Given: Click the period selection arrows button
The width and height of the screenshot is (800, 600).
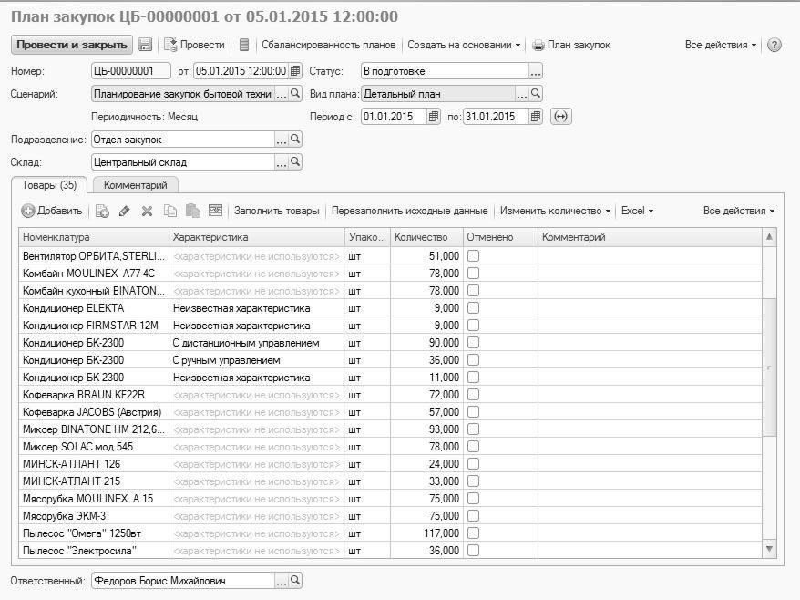Looking at the screenshot, I should 560,117.
